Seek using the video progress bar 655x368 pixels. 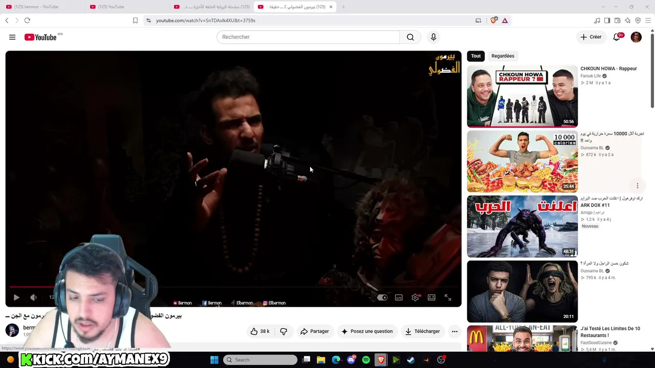[233, 287]
